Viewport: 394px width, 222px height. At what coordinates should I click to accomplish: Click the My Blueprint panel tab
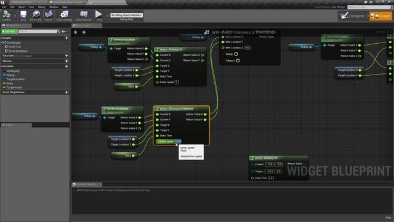(x=16, y=25)
